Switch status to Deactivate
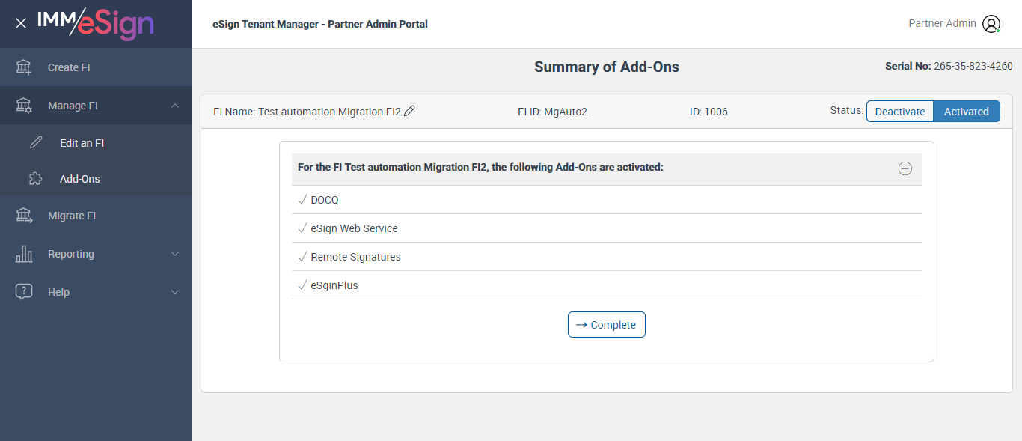1022x441 pixels. point(900,112)
